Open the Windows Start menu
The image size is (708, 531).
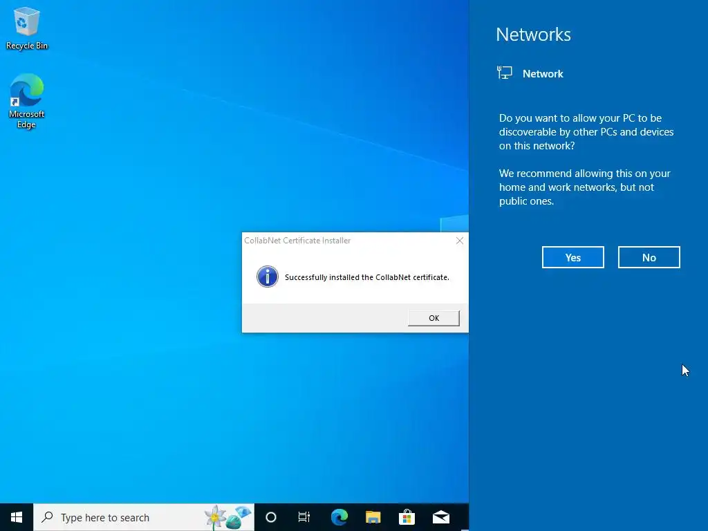tap(17, 517)
